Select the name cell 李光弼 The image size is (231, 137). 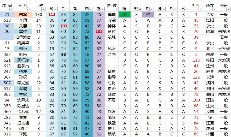pos(23,83)
